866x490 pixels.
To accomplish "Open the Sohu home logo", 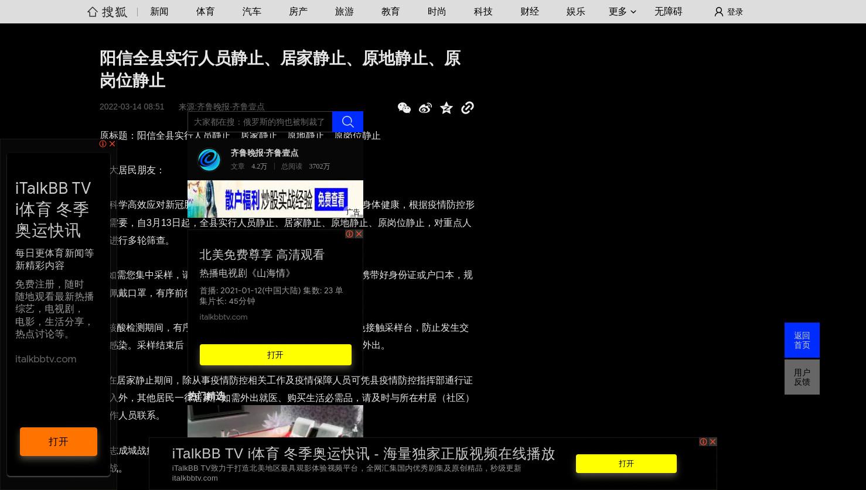I will coord(107,12).
